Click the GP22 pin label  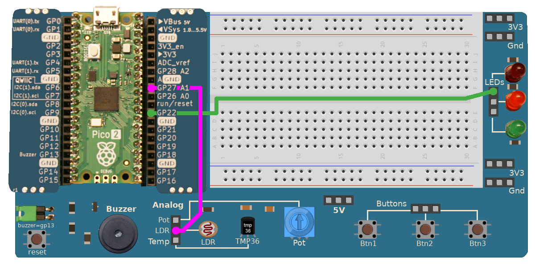tap(167, 113)
